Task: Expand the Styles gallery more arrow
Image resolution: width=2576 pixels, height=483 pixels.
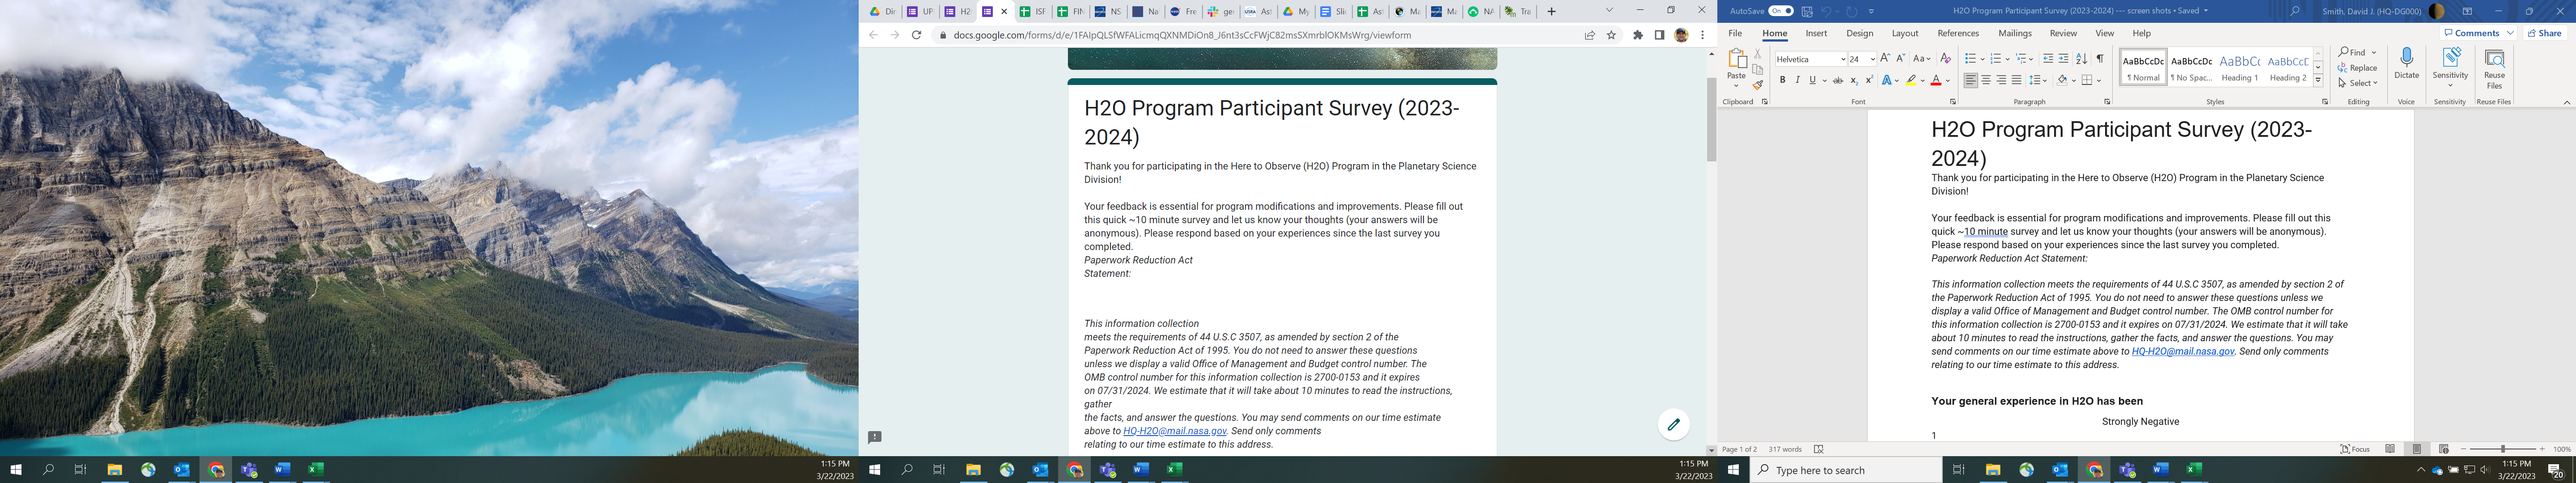Action: click(2318, 81)
